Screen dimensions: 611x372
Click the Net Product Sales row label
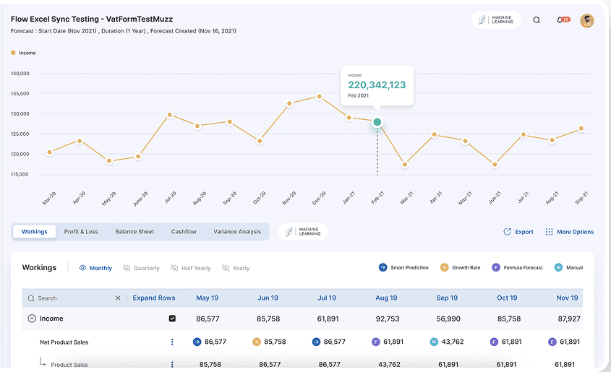click(64, 342)
